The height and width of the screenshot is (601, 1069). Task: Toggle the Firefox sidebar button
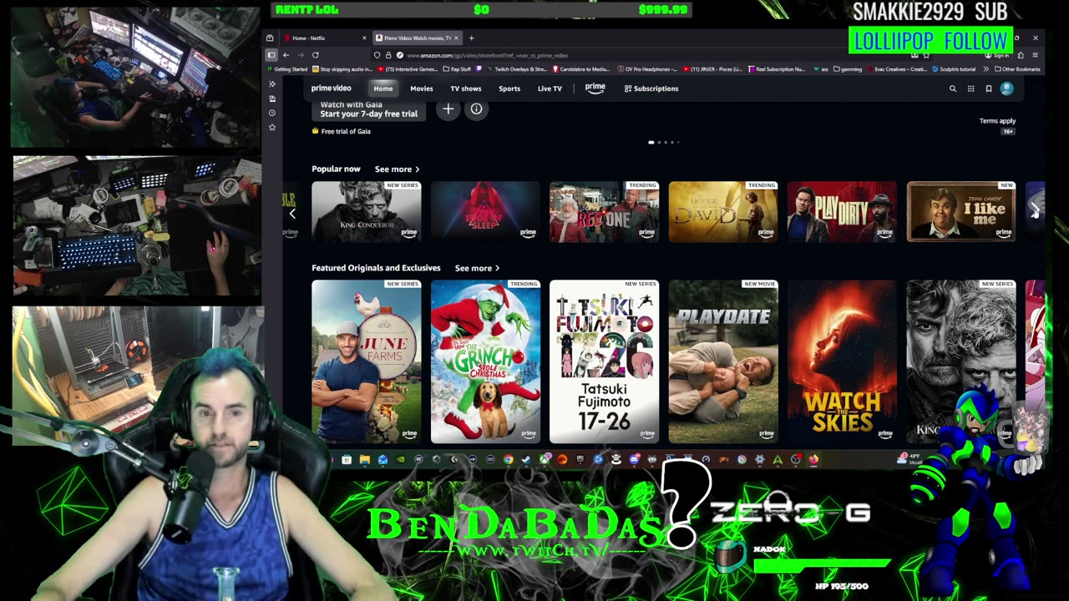click(271, 55)
